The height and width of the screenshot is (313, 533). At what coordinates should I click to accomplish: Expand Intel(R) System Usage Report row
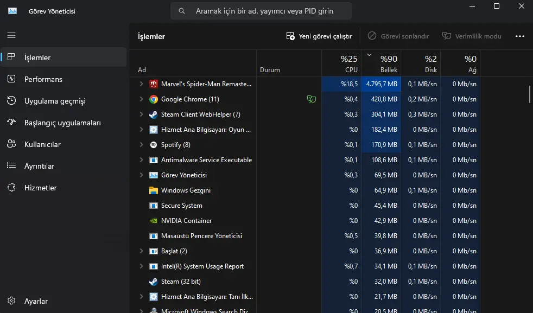pyautogui.click(x=141, y=266)
